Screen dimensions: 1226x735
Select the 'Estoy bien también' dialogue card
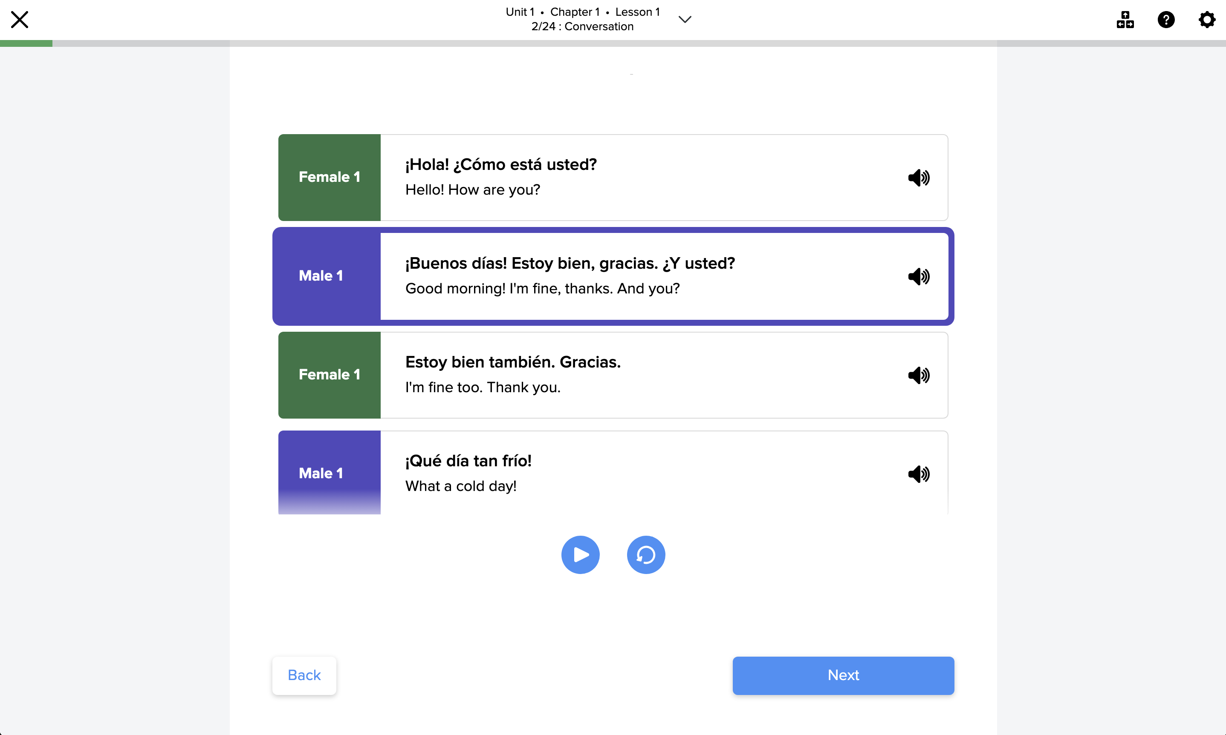[613, 375]
